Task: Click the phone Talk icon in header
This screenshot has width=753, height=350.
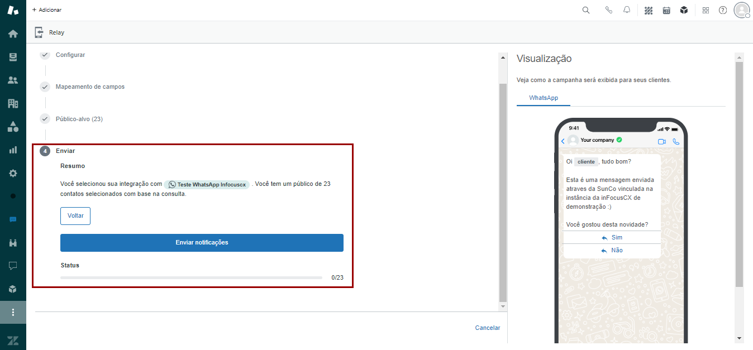Action: click(x=609, y=10)
